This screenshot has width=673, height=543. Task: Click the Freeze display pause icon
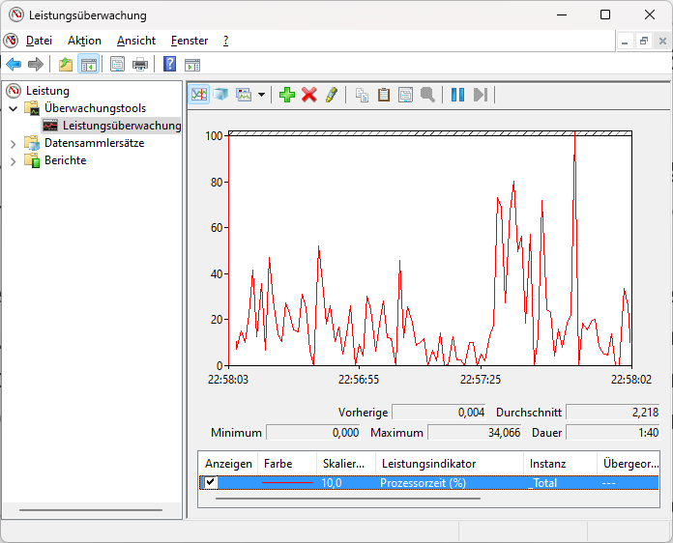457,95
